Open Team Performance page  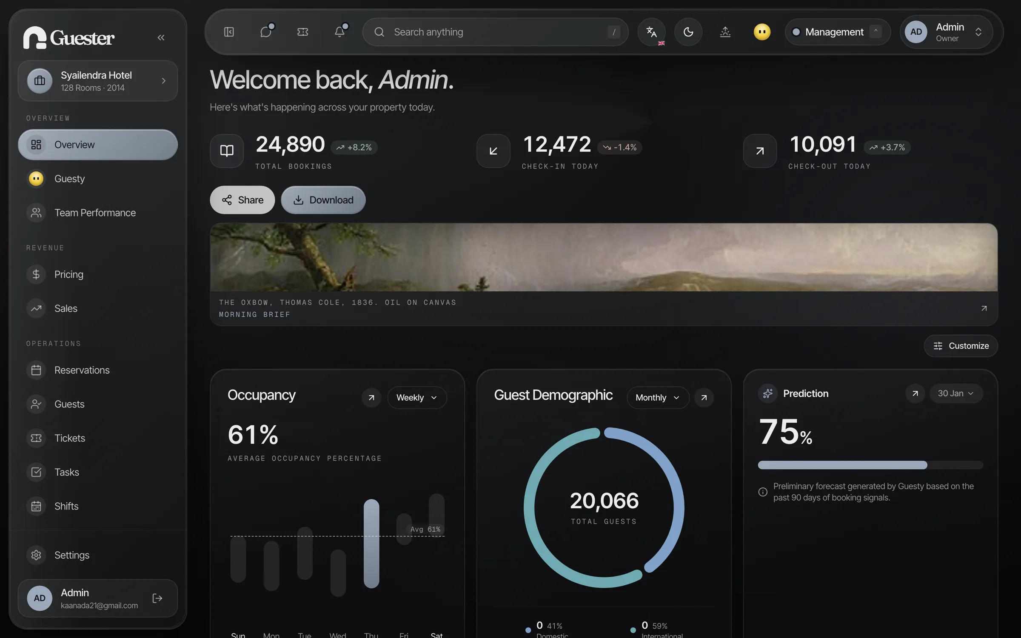click(98, 213)
